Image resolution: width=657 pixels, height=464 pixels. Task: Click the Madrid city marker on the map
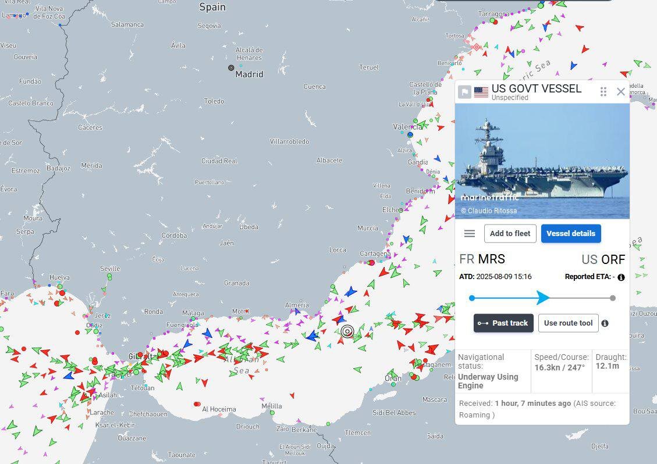(231, 68)
